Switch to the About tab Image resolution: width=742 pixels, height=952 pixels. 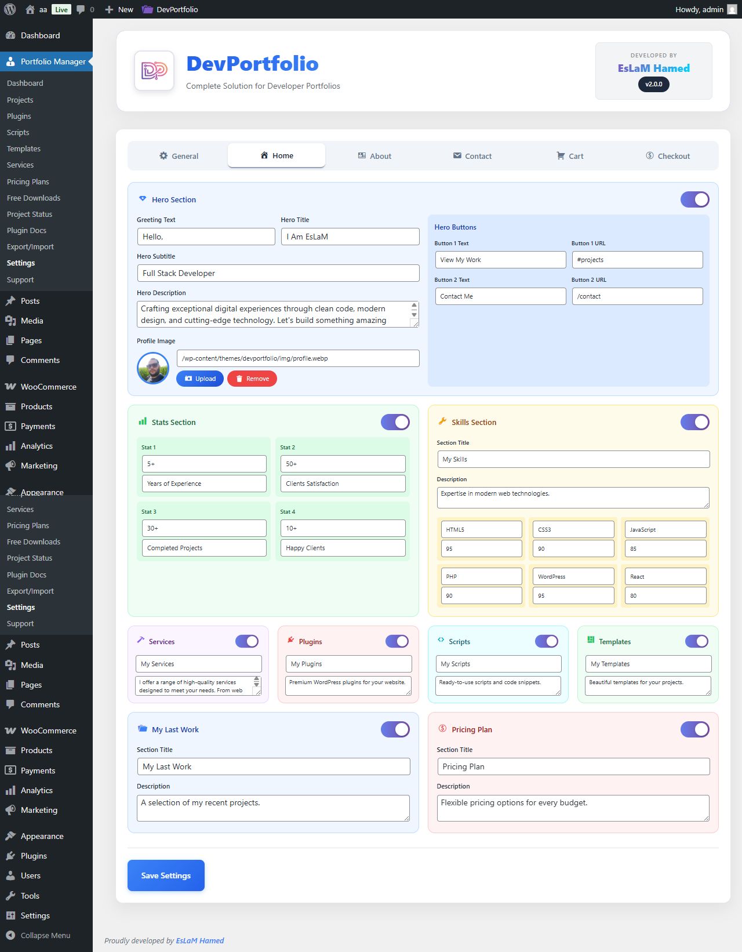coord(374,156)
